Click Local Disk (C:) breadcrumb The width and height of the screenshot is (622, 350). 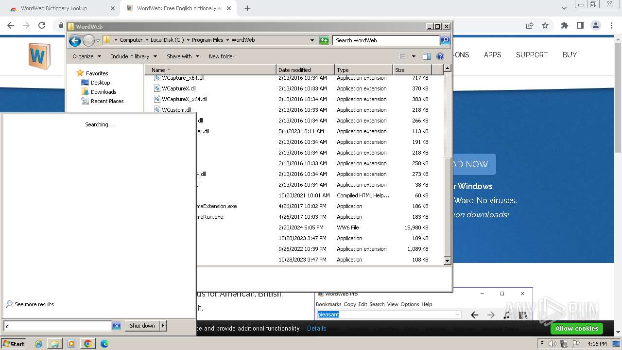pyautogui.click(x=167, y=40)
